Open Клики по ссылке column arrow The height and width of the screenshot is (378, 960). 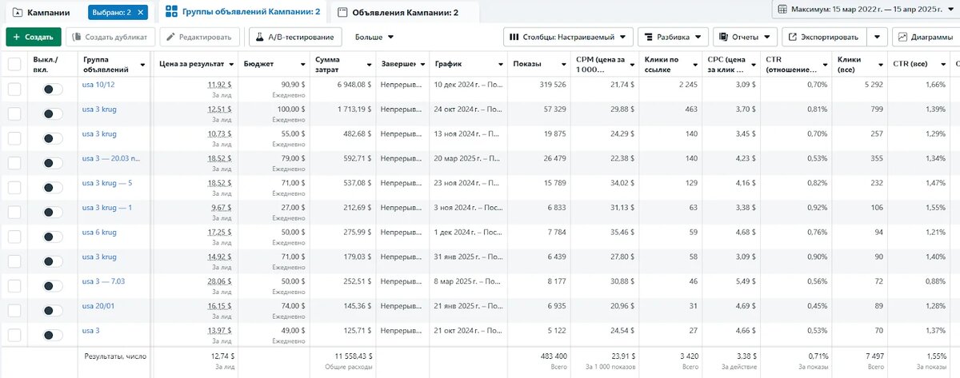click(x=696, y=65)
